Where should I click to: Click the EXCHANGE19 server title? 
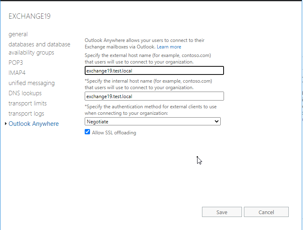pos(30,16)
